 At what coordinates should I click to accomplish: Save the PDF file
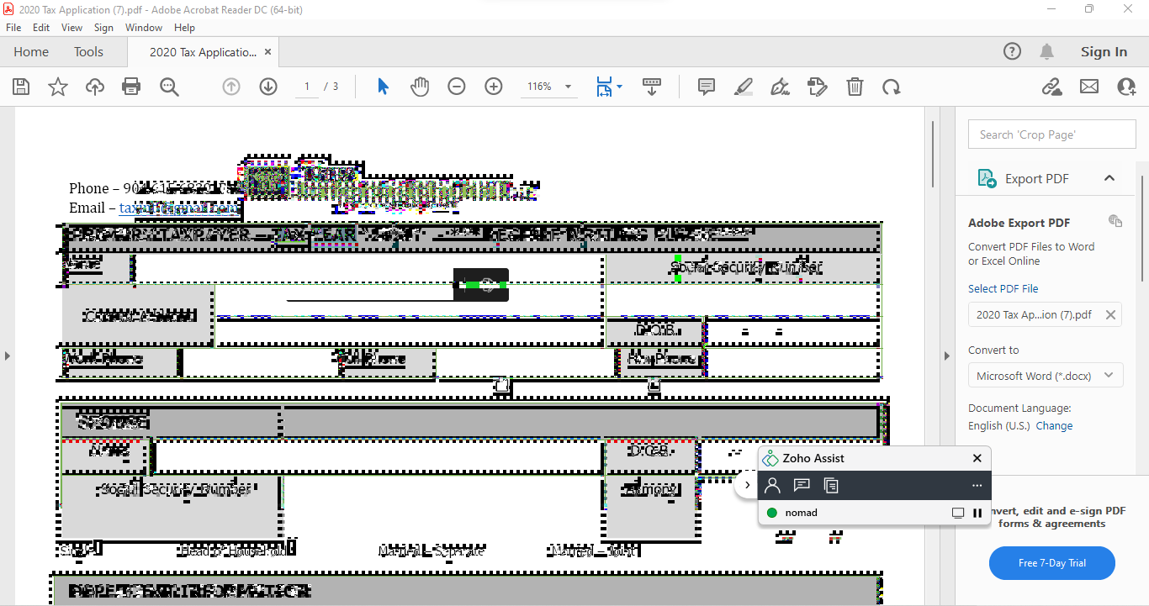[x=21, y=87]
